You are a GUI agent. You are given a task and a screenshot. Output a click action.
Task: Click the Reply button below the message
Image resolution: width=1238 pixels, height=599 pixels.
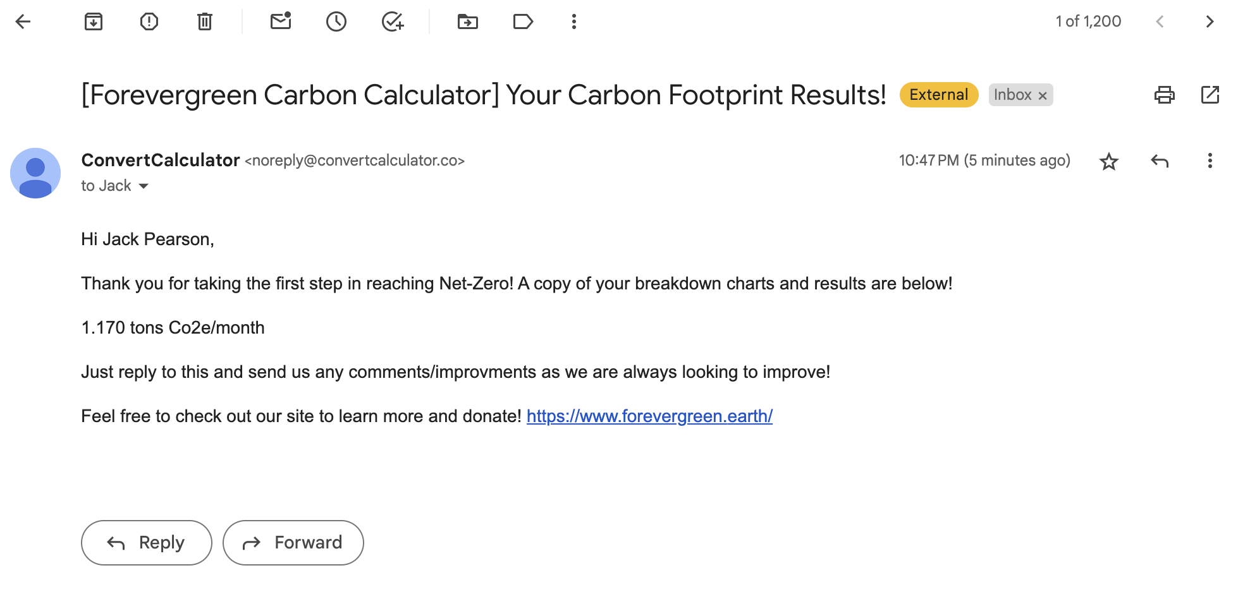[147, 543]
